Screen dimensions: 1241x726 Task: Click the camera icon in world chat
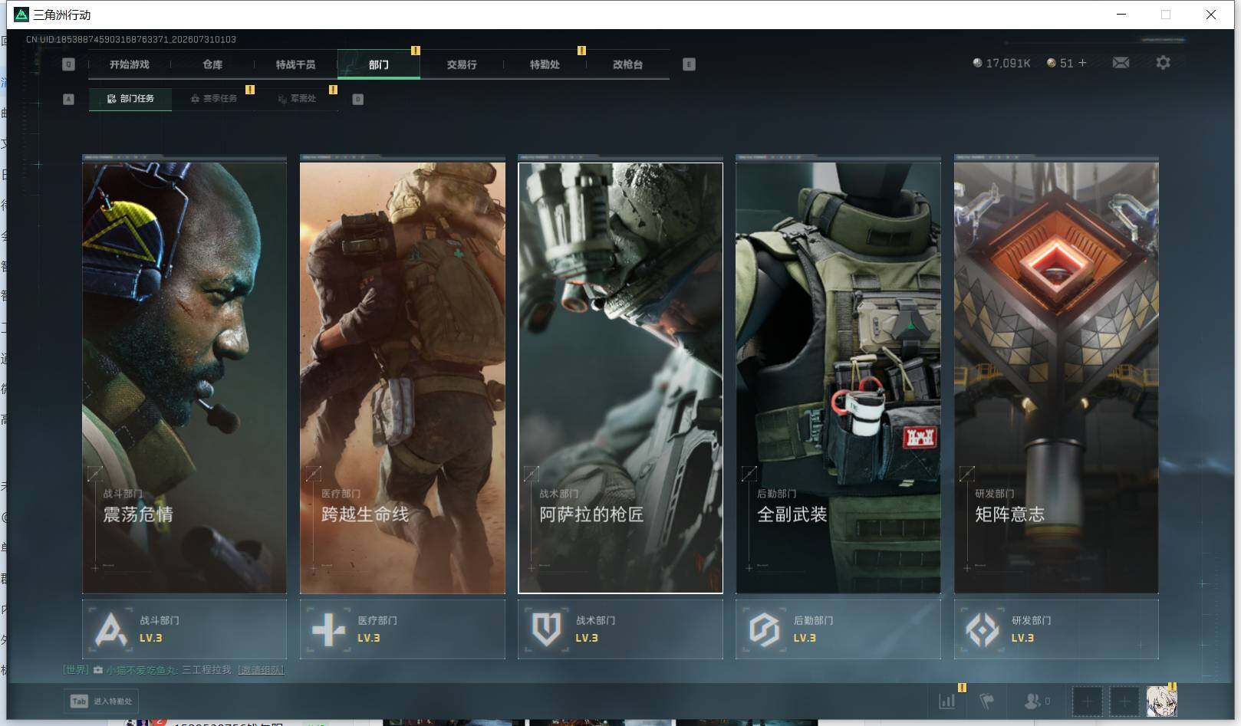(98, 670)
